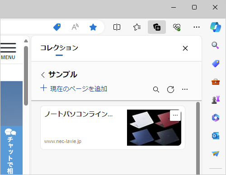Image resolution: width=226 pixels, height=175 pixels.
Task: Activate Read aloud icon in address bar
Action: coord(75,27)
